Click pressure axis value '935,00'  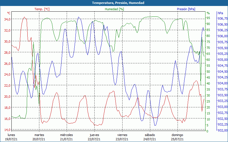pyautogui.click(x=223, y=60)
